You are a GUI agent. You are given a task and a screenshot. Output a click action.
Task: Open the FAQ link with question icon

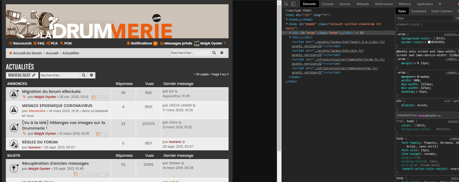point(39,43)
